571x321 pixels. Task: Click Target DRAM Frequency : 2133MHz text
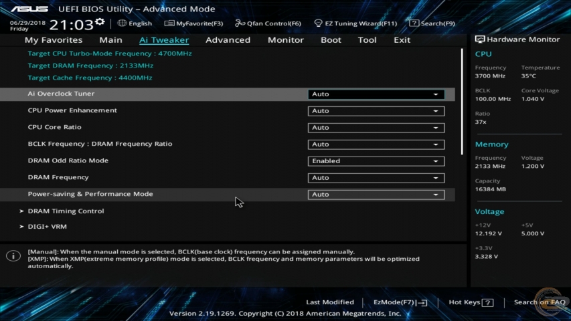point(90,66)
